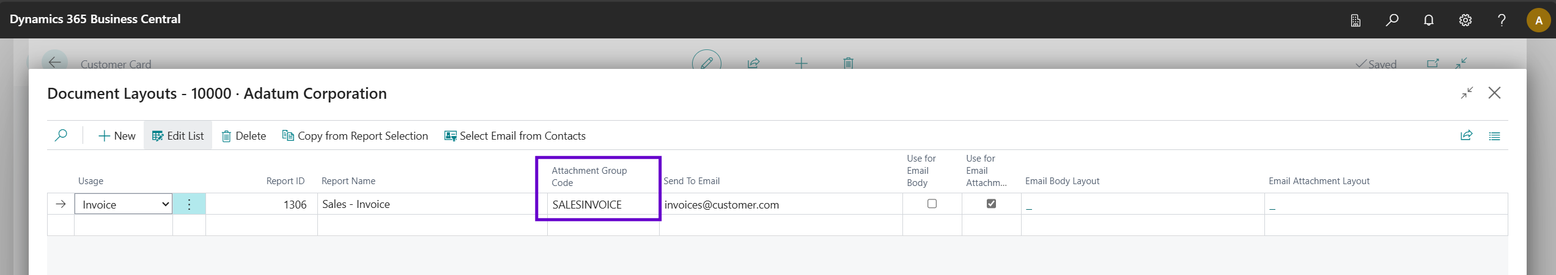The width and height of the screenshot is (1556, 275).
Task: Click the Customer Card edit pencil icon
Action: tap(707, 62)
